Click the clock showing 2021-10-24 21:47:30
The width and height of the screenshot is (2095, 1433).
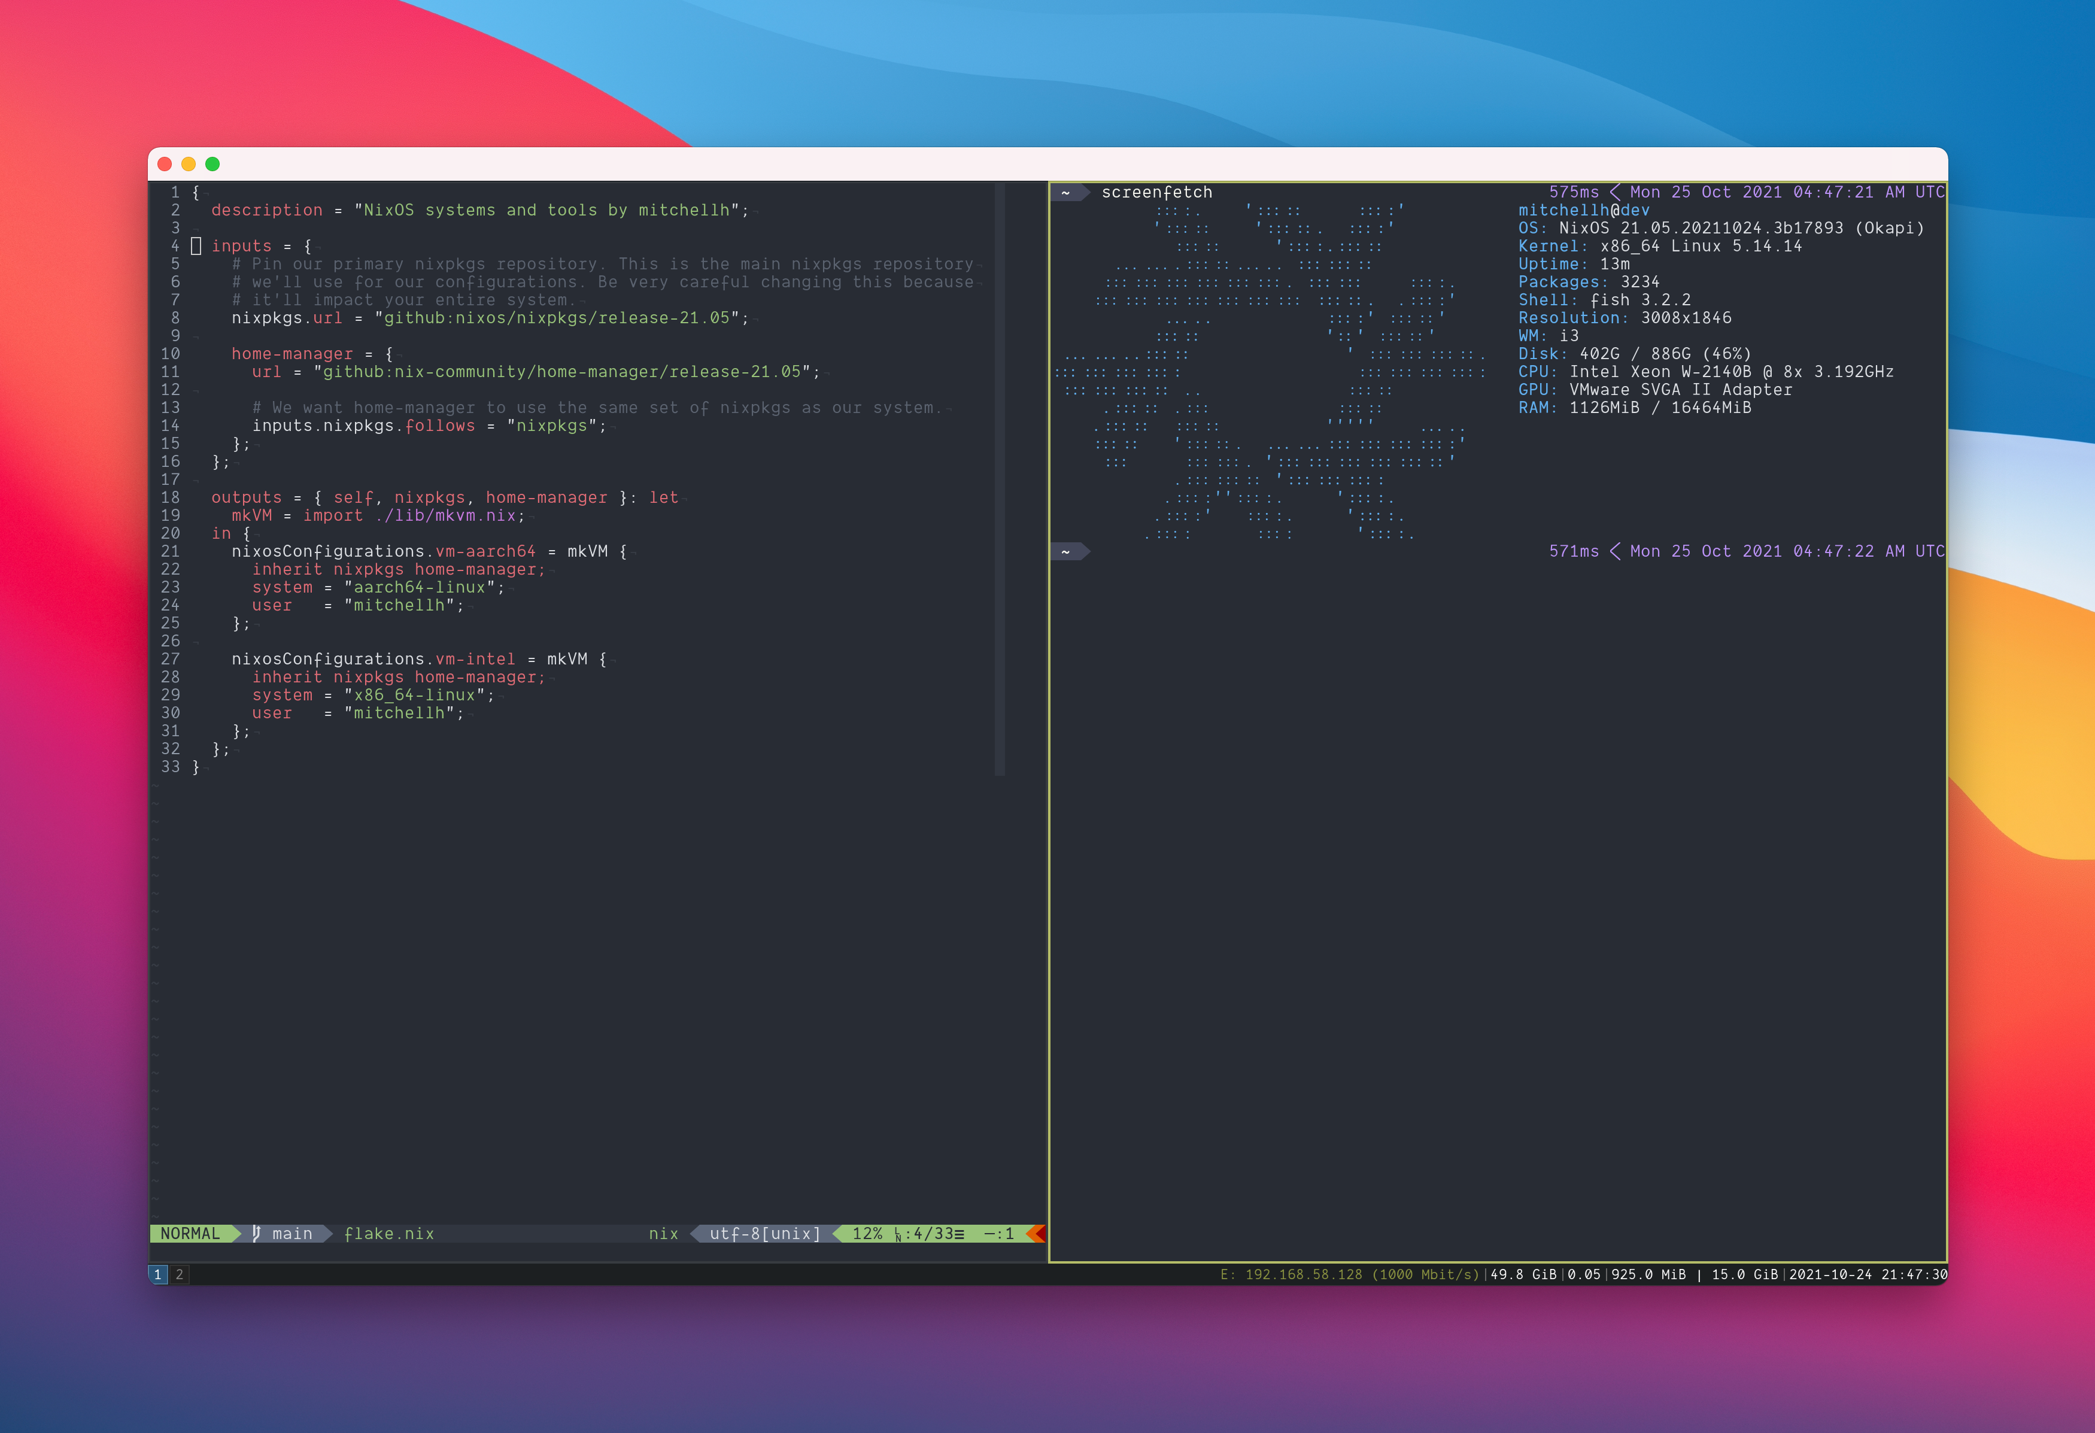click(x=1866, y=1274)
